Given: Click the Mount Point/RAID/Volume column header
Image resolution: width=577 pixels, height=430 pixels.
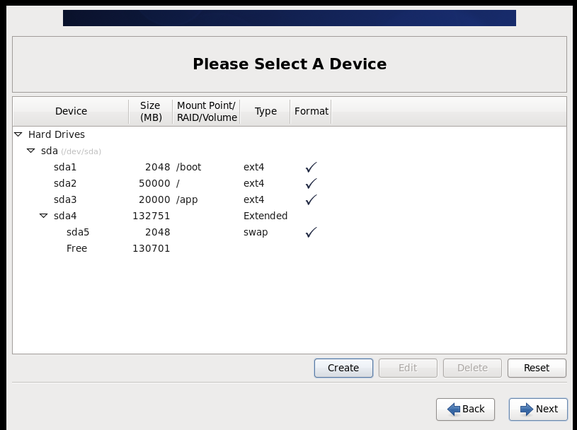Looking at the screenshot, I should pyautogui.click(x=207, y=111).
